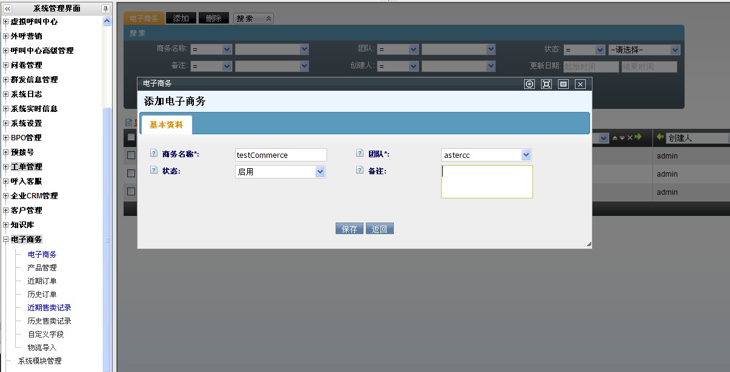This screenshot has width=730, height=372.
Task: Click the resize grip at the dialog corner
Action: pyautogui.click(x=588, y=244)
